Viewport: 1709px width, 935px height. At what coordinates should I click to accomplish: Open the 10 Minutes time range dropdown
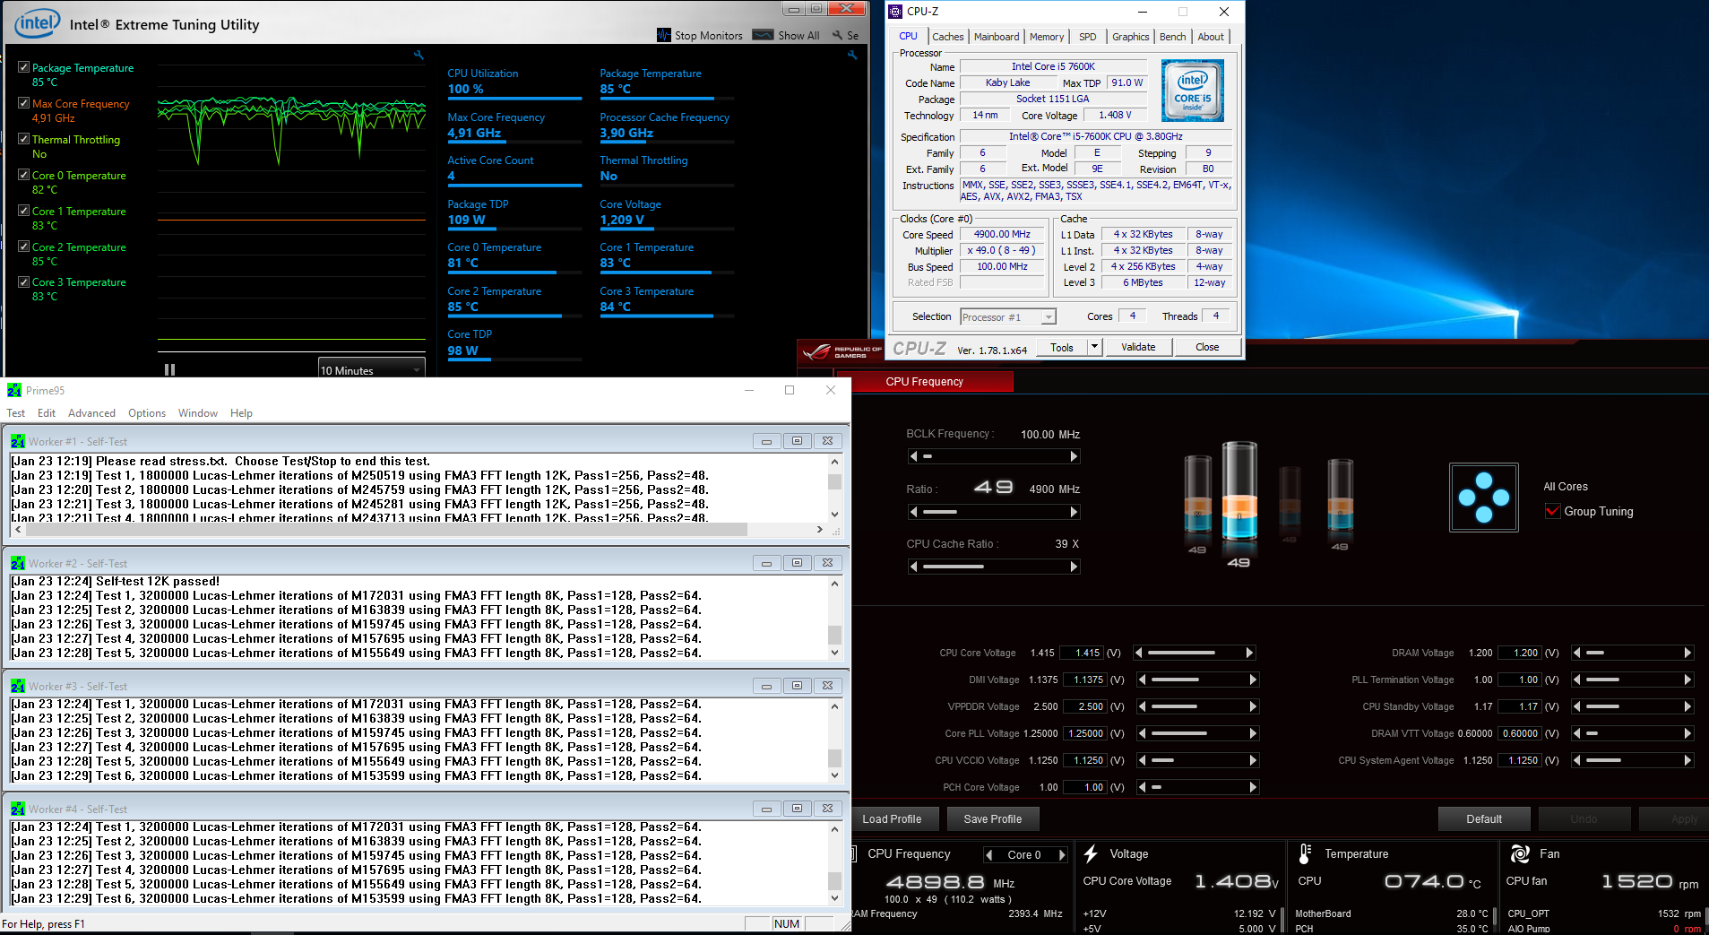click(372, 369)
